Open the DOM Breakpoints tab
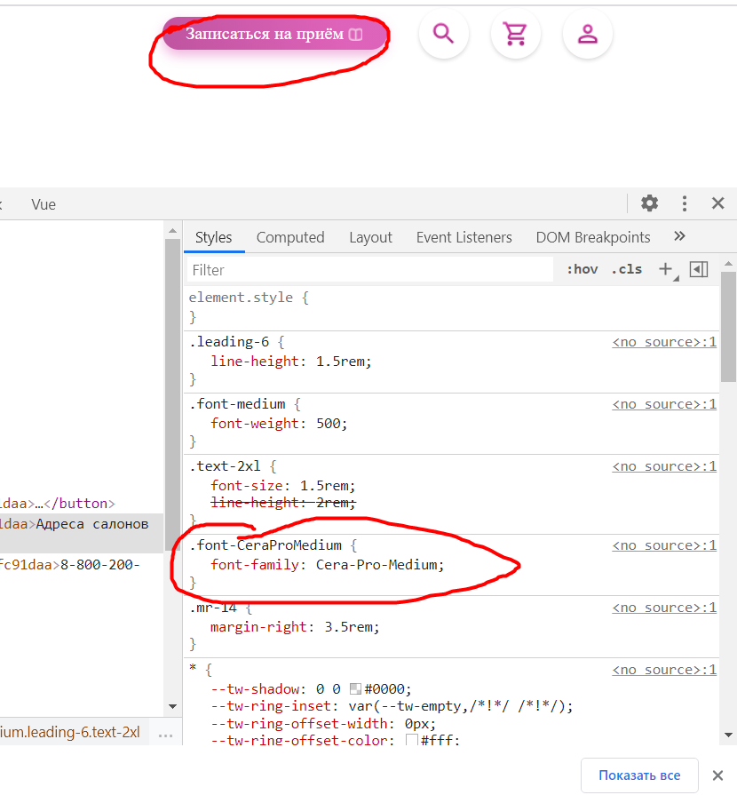This screenshot has height=795, width=737. pos(593,237)
